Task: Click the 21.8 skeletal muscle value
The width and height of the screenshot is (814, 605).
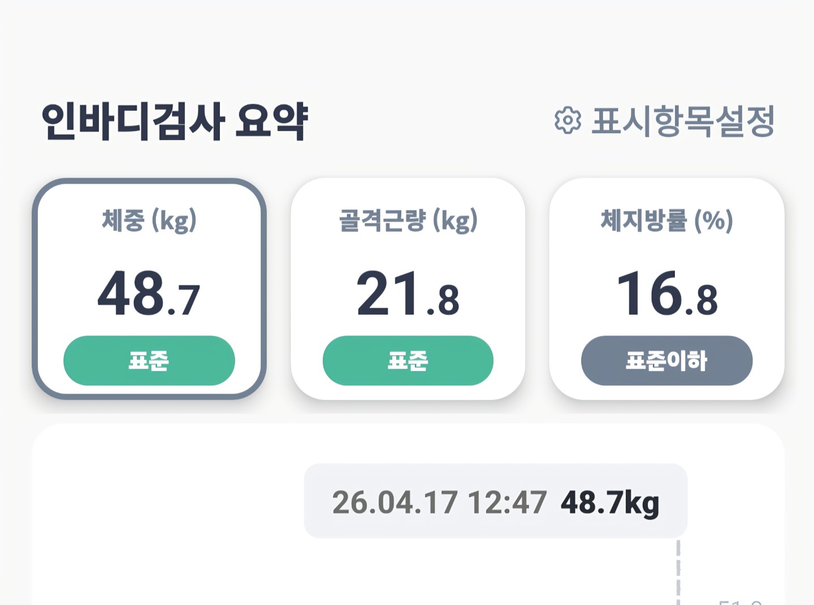Action: pos(408,294)
